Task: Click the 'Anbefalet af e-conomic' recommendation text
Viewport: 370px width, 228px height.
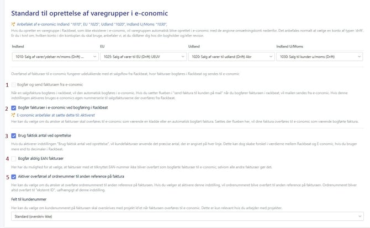Action: (x=92, y=24)
